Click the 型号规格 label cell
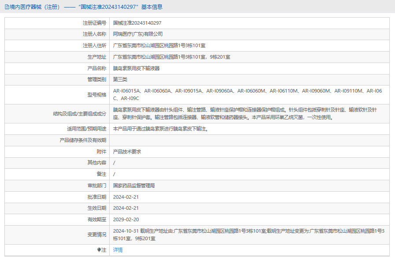Screen dimensions: 395x260 [57, 95]
